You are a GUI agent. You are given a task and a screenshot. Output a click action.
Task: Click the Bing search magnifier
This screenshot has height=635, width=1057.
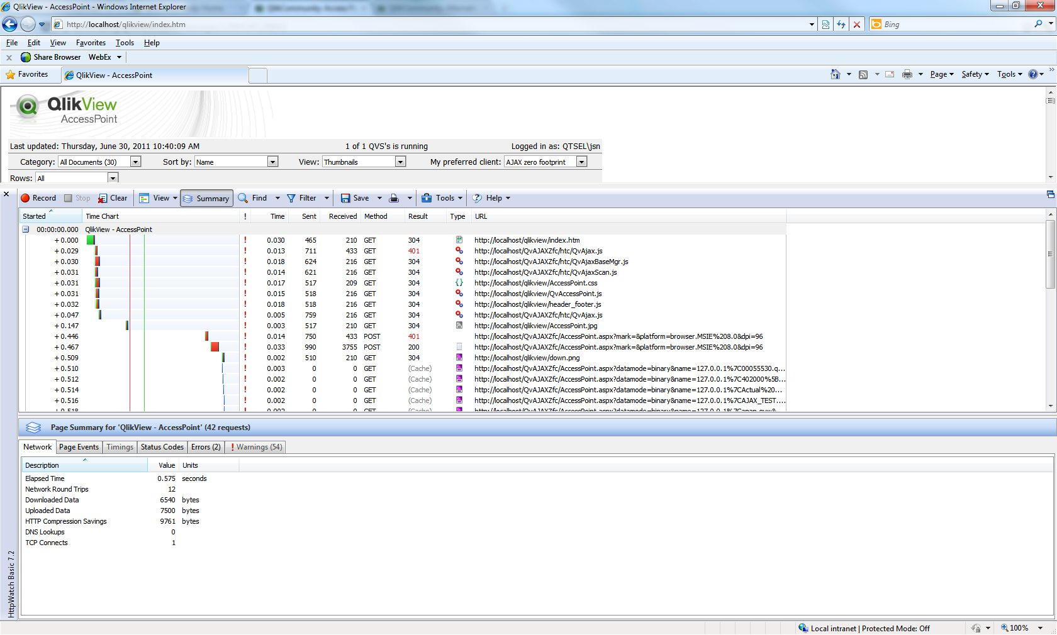click(x=1038, y=24)
